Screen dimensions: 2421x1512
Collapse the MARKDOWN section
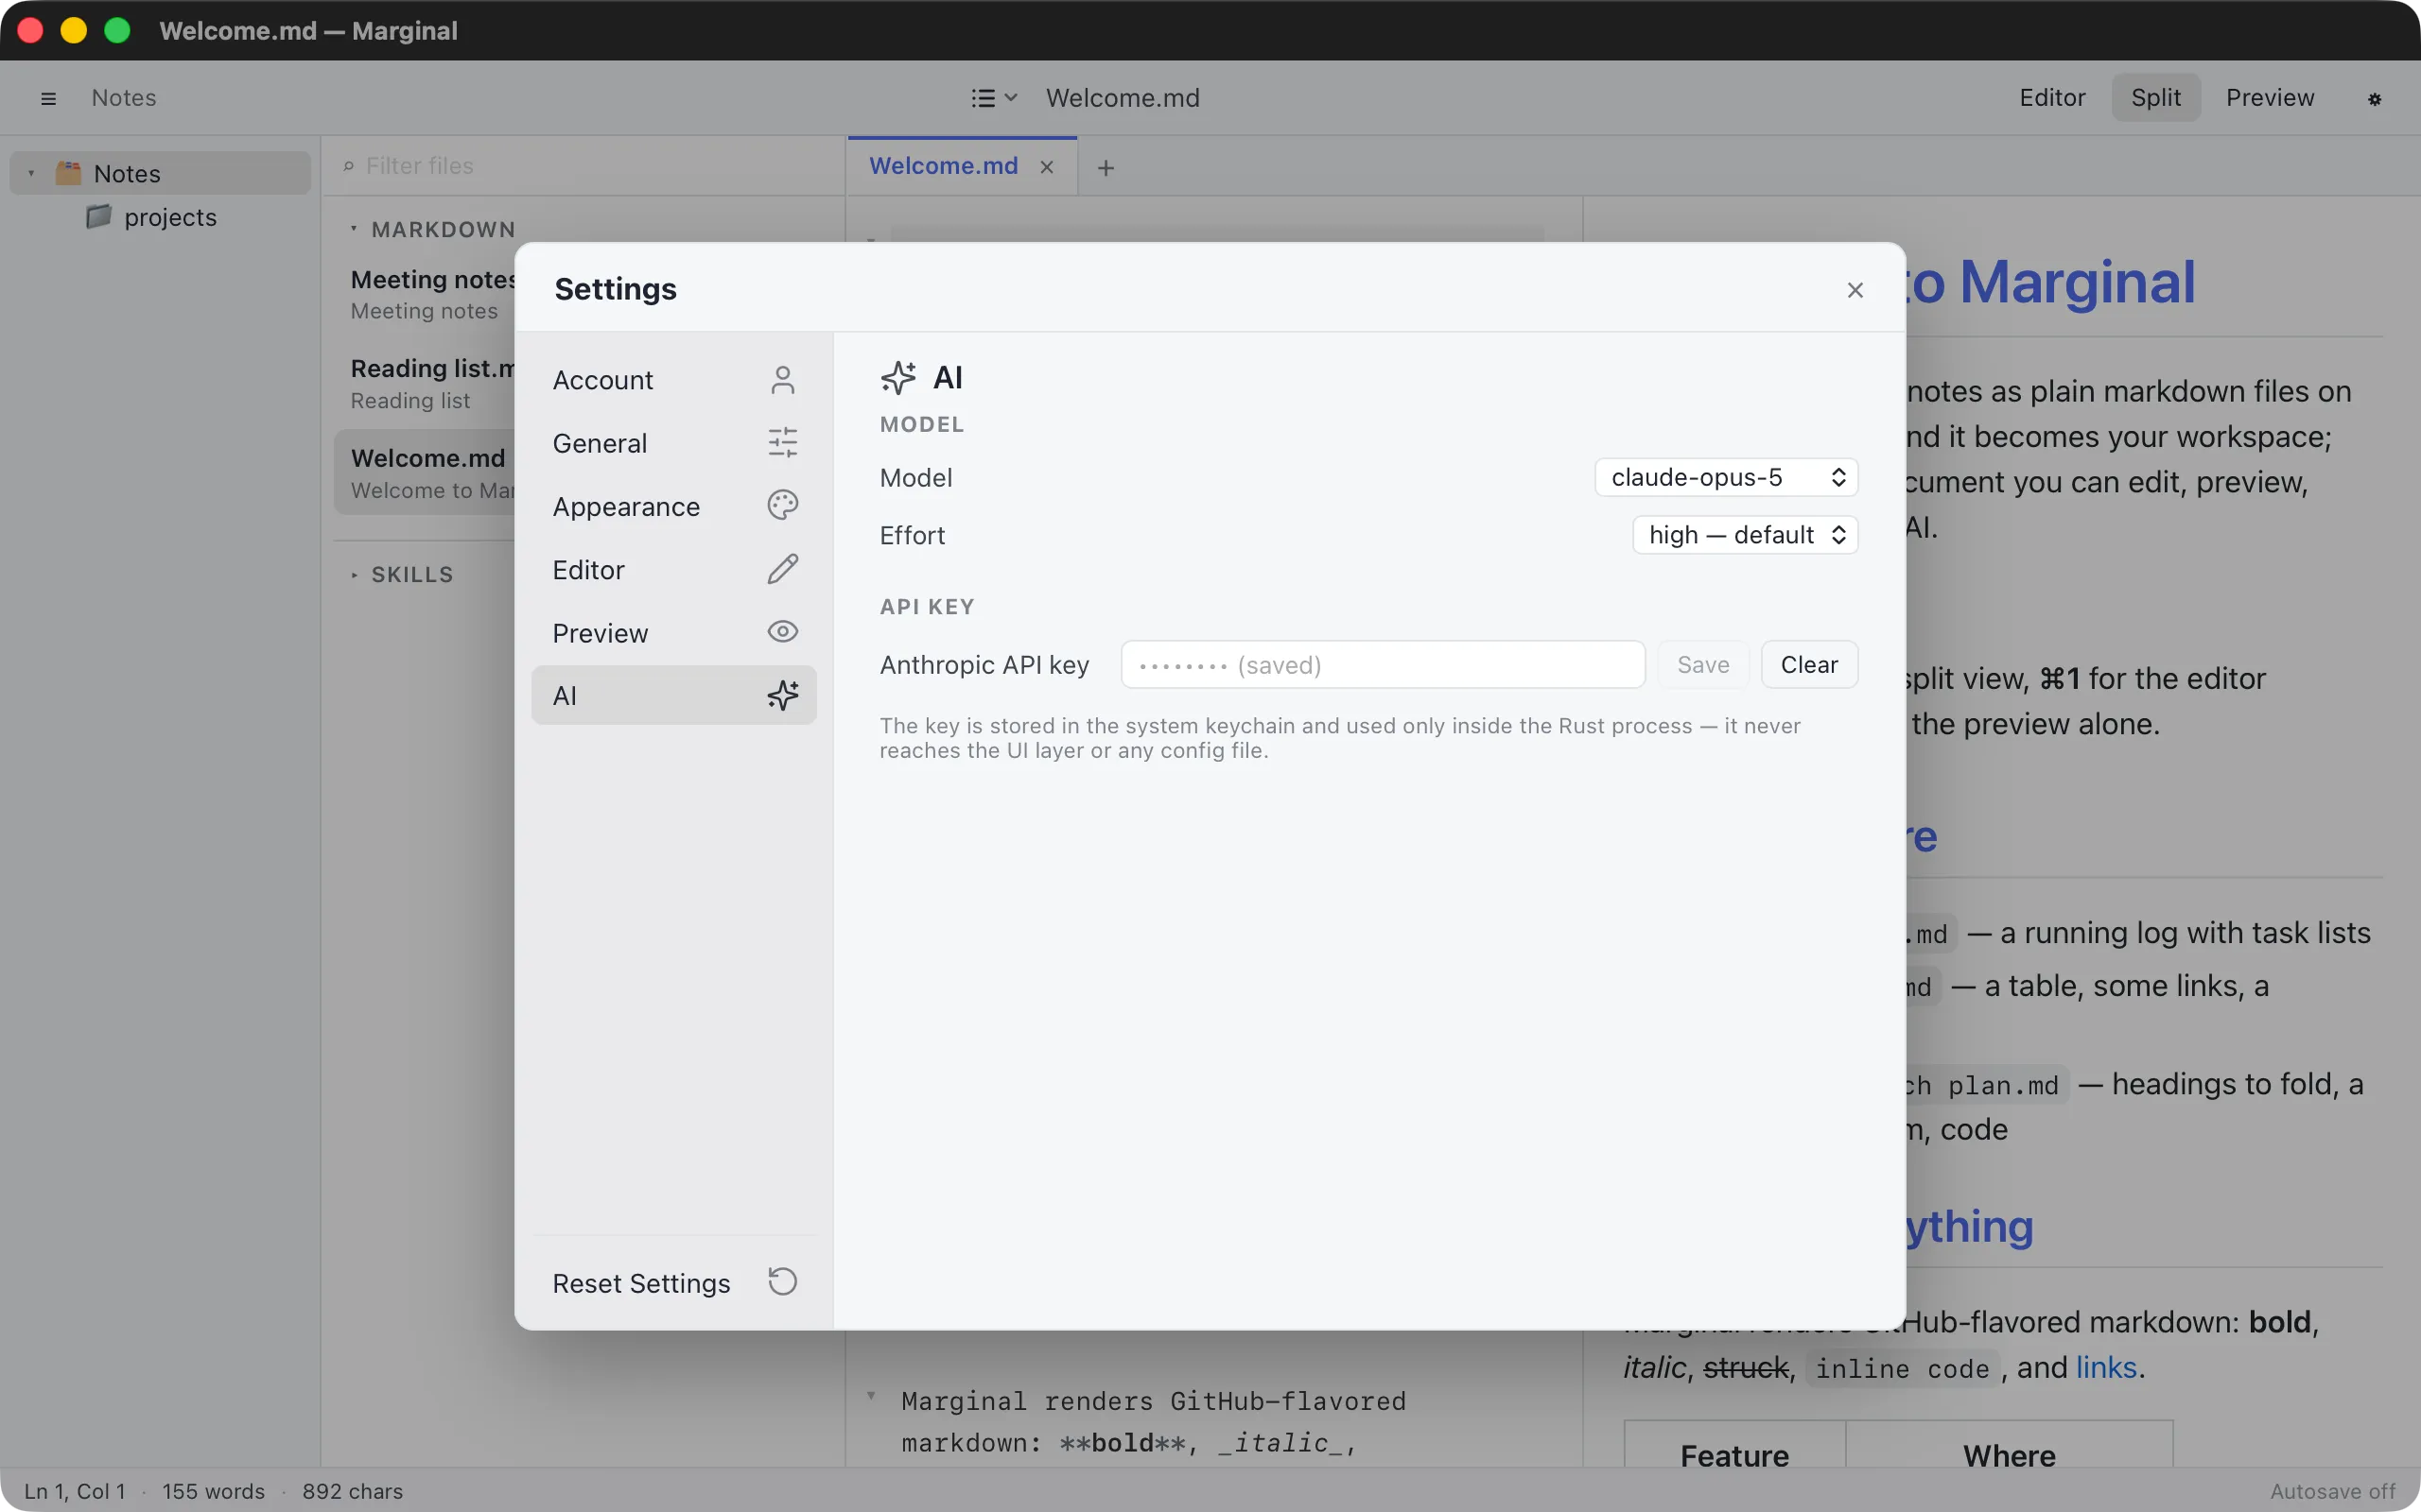(x=353, y=229)
